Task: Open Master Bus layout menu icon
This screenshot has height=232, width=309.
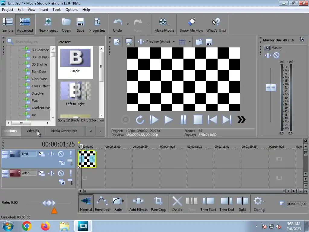Action: [302, 40]
